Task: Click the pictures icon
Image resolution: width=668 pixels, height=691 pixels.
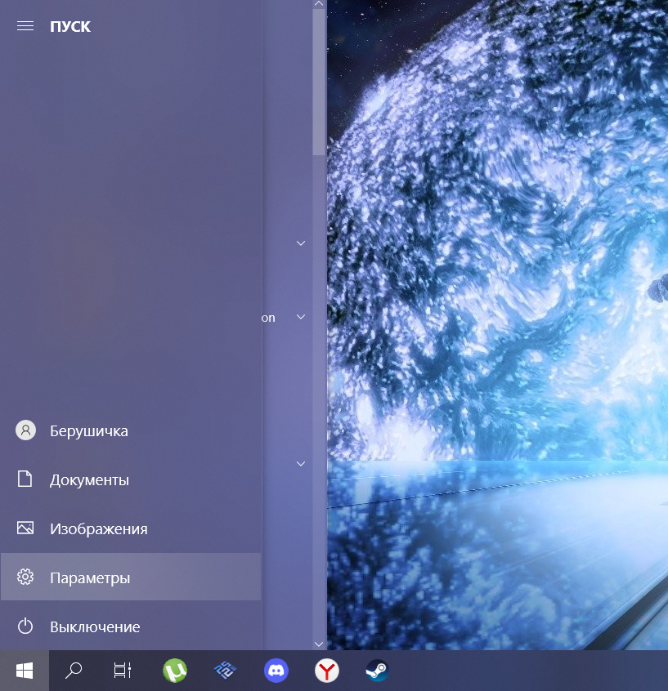Action: 25,528
